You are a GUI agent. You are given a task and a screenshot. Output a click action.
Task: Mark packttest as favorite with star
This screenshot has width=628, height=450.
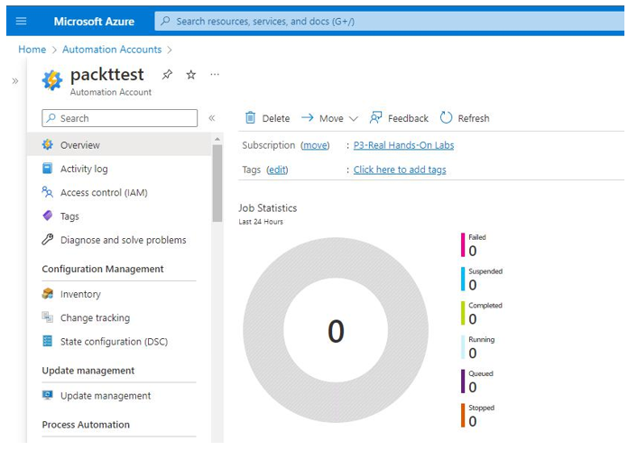tap(191, 75)
